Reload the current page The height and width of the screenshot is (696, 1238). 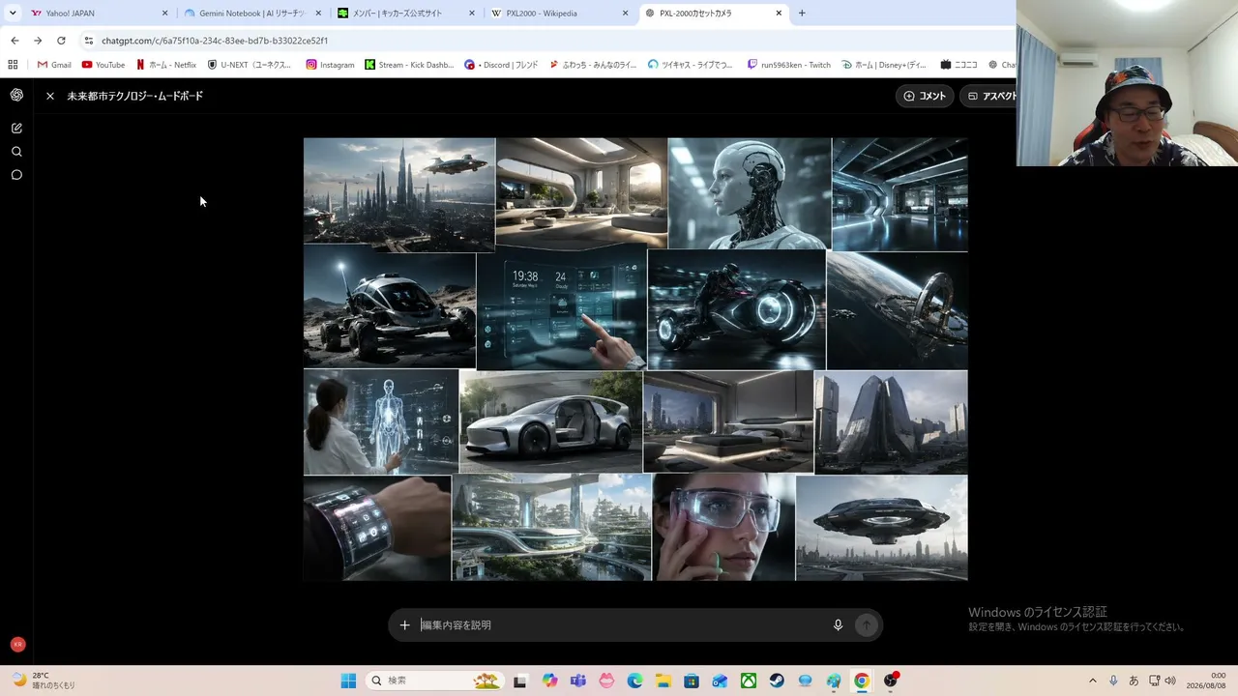[x=61, y=41]
